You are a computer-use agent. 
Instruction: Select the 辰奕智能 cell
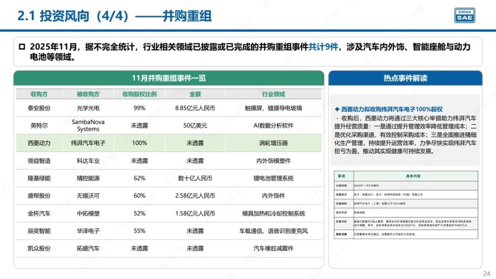coord(39,231)
